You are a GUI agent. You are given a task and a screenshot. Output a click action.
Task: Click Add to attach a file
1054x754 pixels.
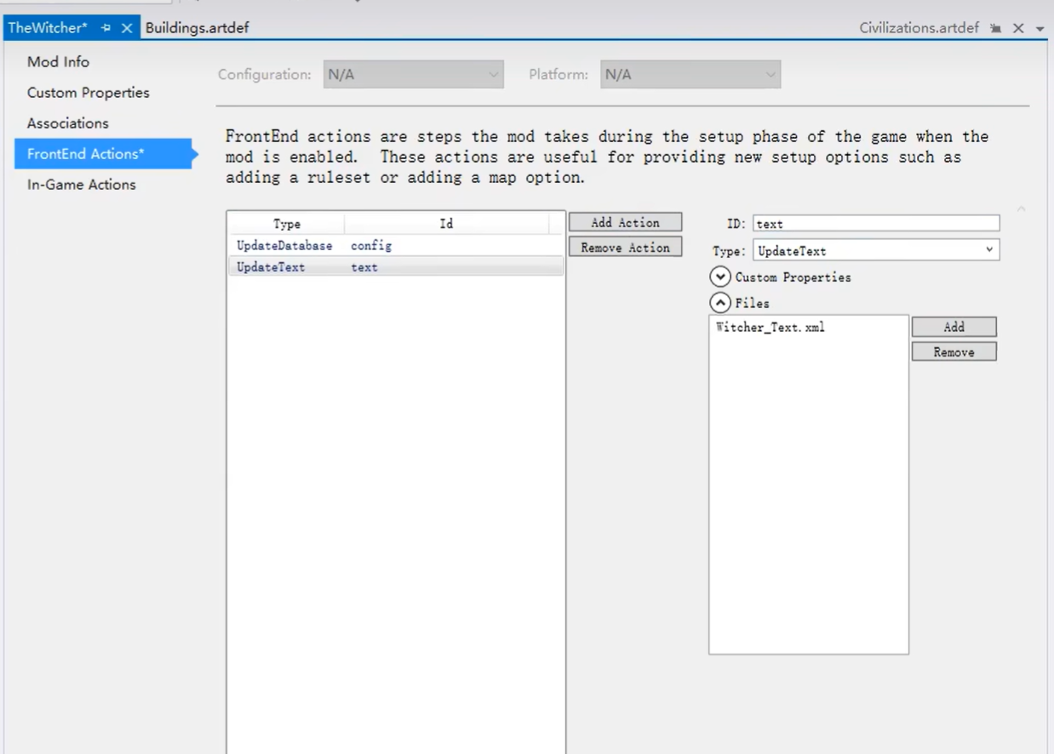point(954,328)
